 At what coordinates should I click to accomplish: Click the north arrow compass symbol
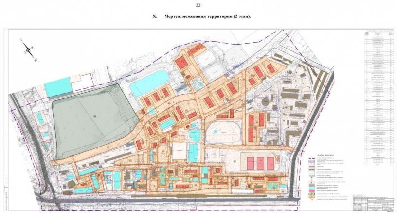[28, 50]
